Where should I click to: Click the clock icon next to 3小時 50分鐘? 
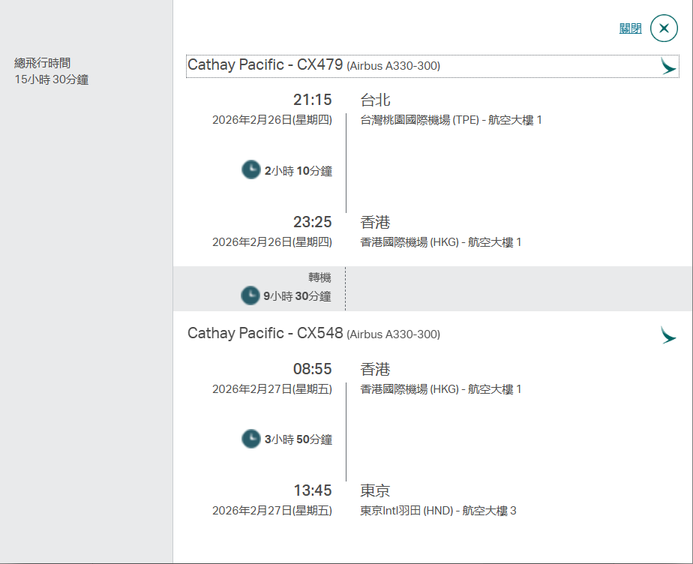point(251,439)
